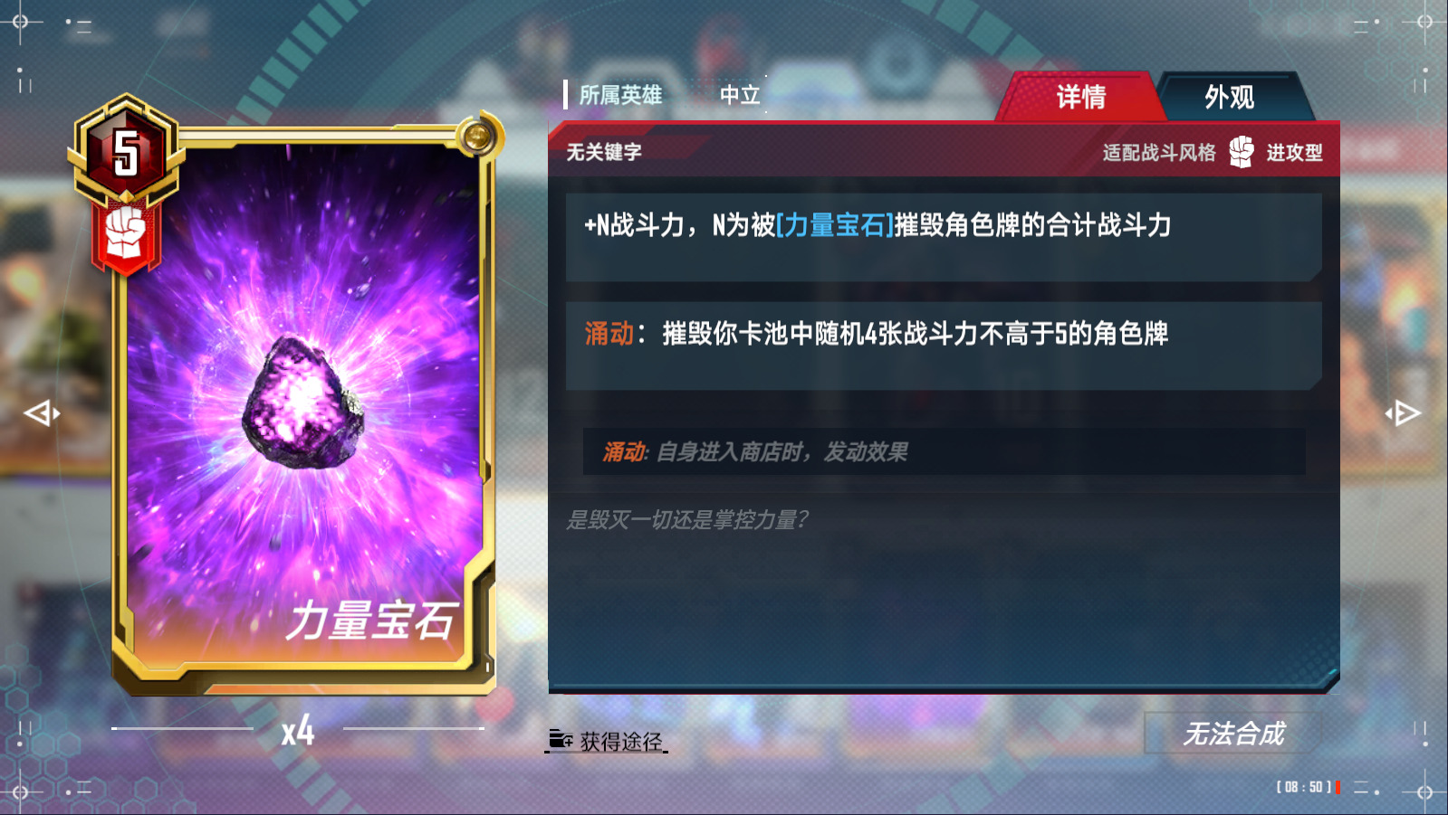
Task: Click the 进攻型 combat style label
Action: pyautogui.click(x=1294, y=153)
